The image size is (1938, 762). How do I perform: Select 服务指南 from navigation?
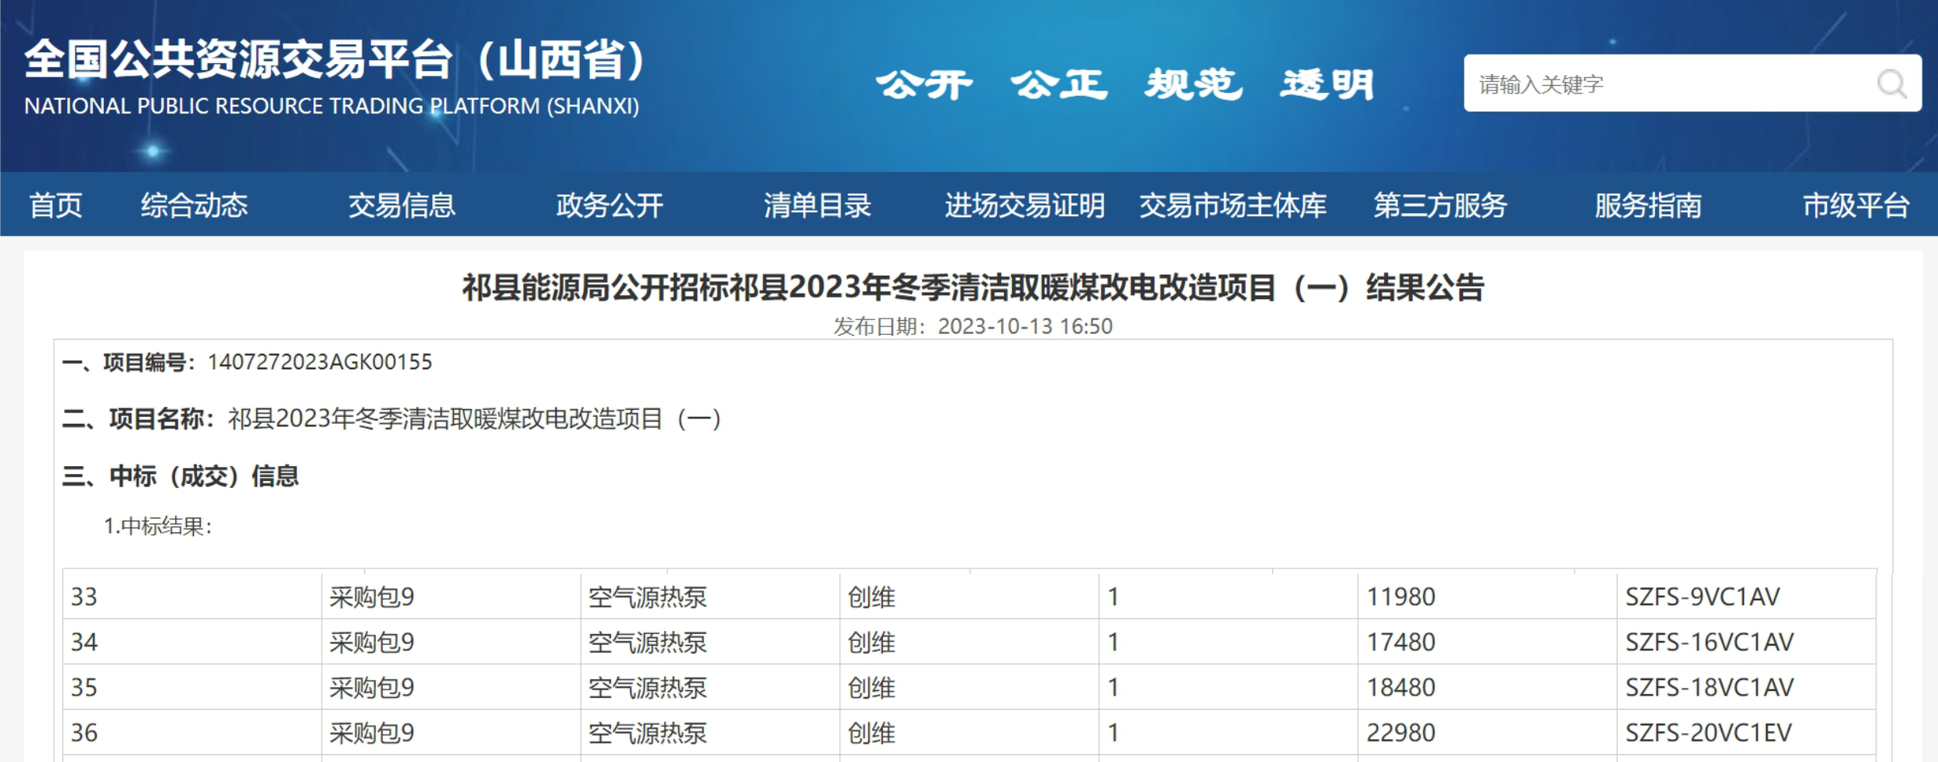[1648, 205]
